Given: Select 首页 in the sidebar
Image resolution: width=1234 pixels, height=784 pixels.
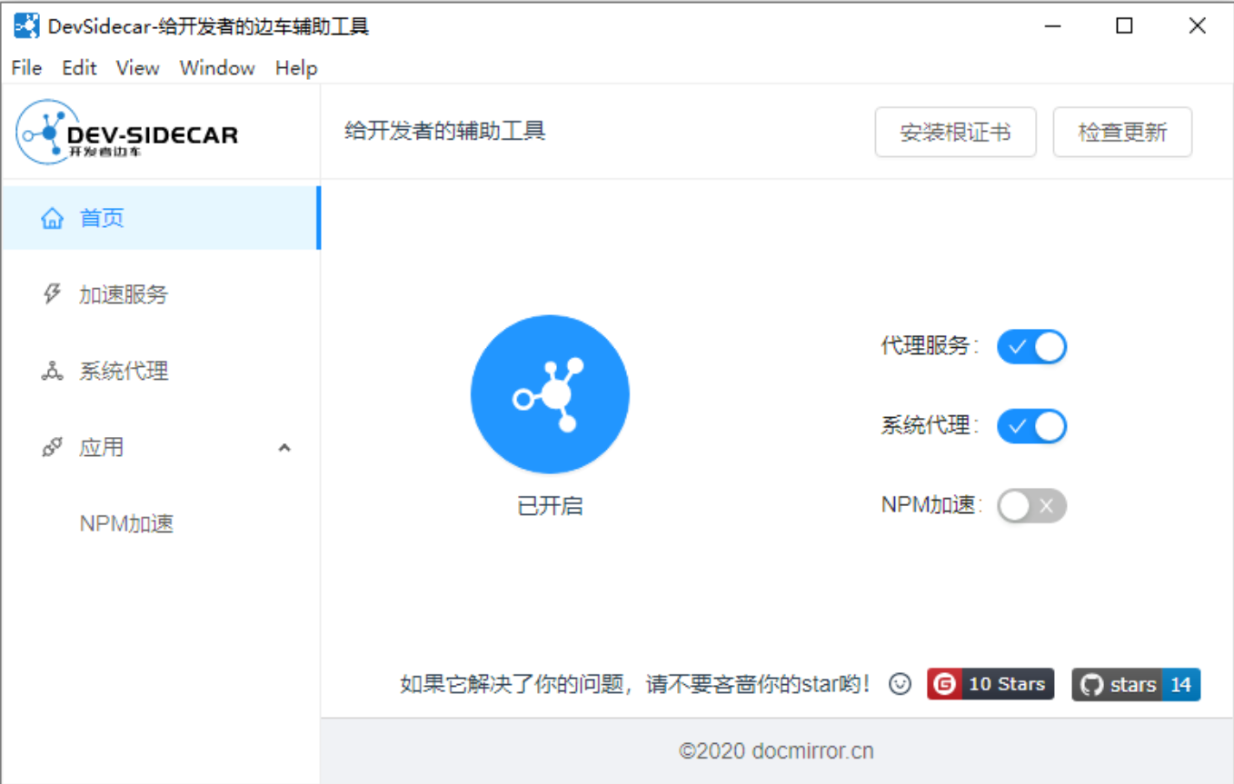Looking at the screenshot, I should point(160,218).
